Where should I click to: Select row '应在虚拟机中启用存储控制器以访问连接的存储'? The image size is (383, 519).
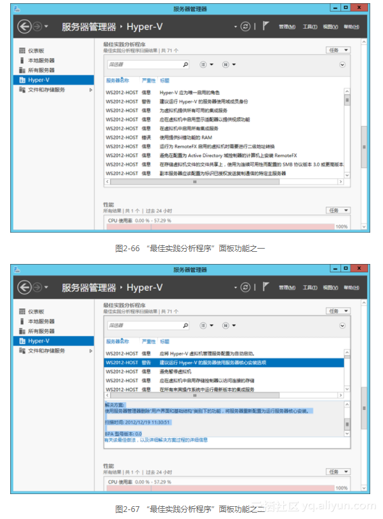pos(224,381)
